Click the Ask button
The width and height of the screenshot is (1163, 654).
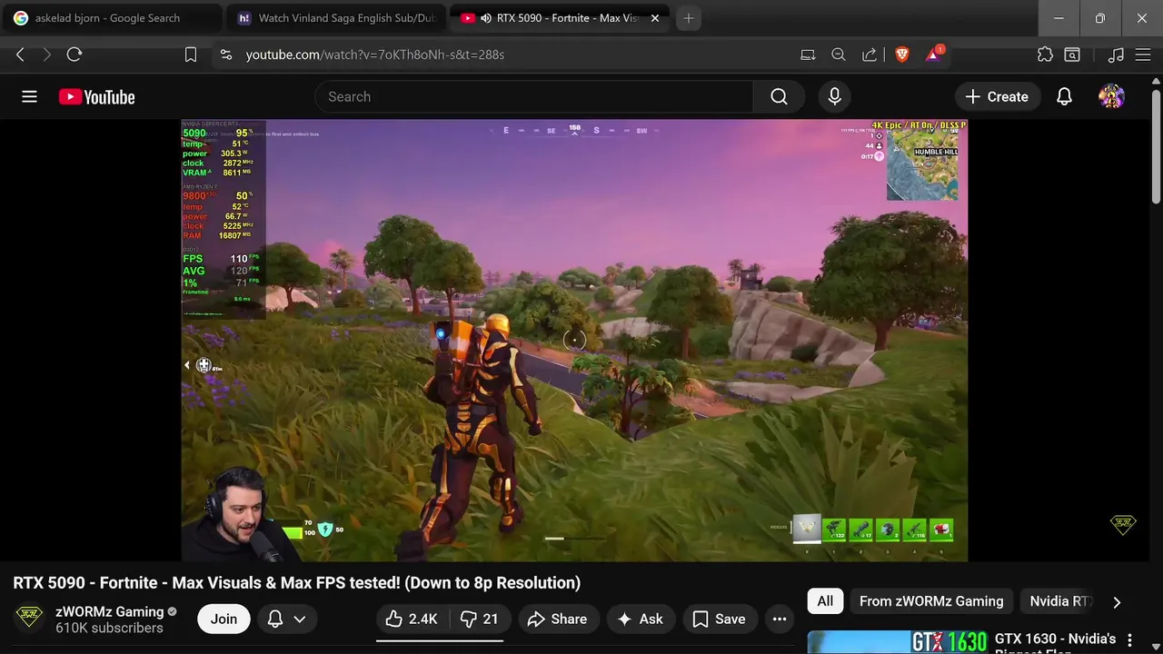tap(640, 619)
